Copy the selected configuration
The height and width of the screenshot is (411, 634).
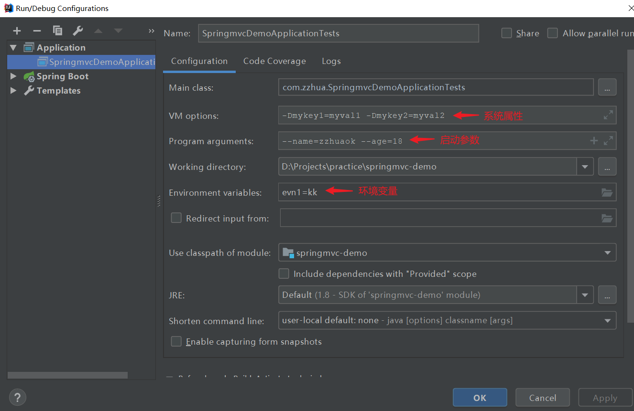(58, 31)
